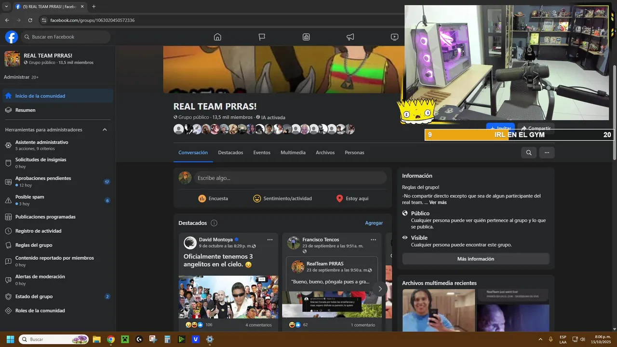Viewport: 617px width, 347px height.
Task: Search within the group magnifier button
Action: [x=529, y=153]
